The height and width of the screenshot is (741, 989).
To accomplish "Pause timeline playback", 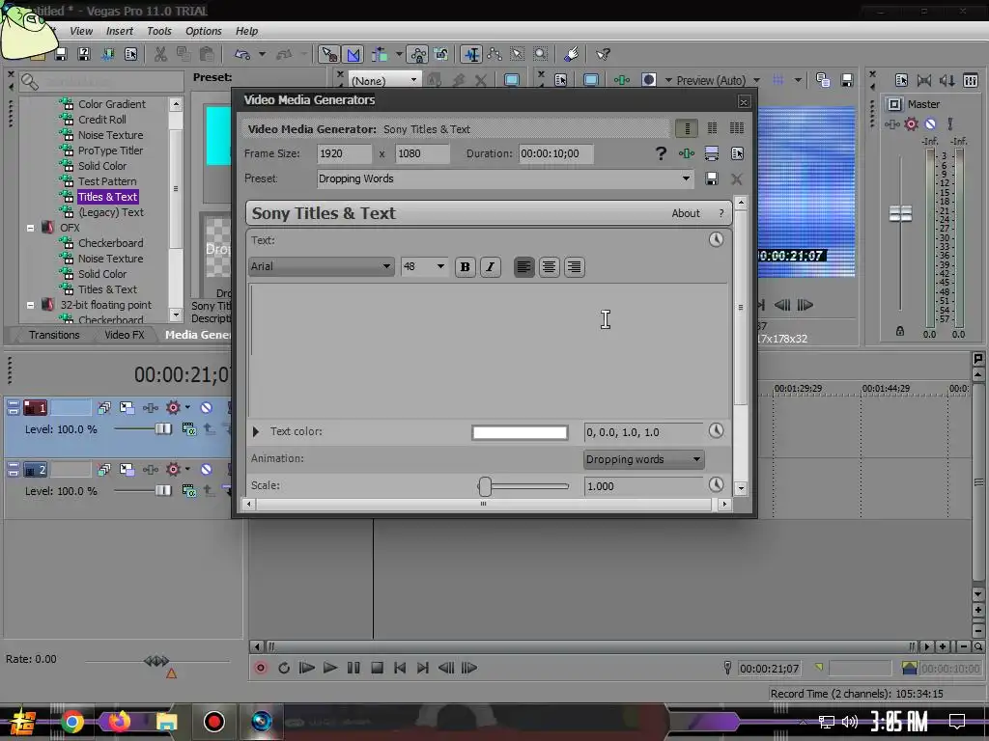I will [353, 668].
